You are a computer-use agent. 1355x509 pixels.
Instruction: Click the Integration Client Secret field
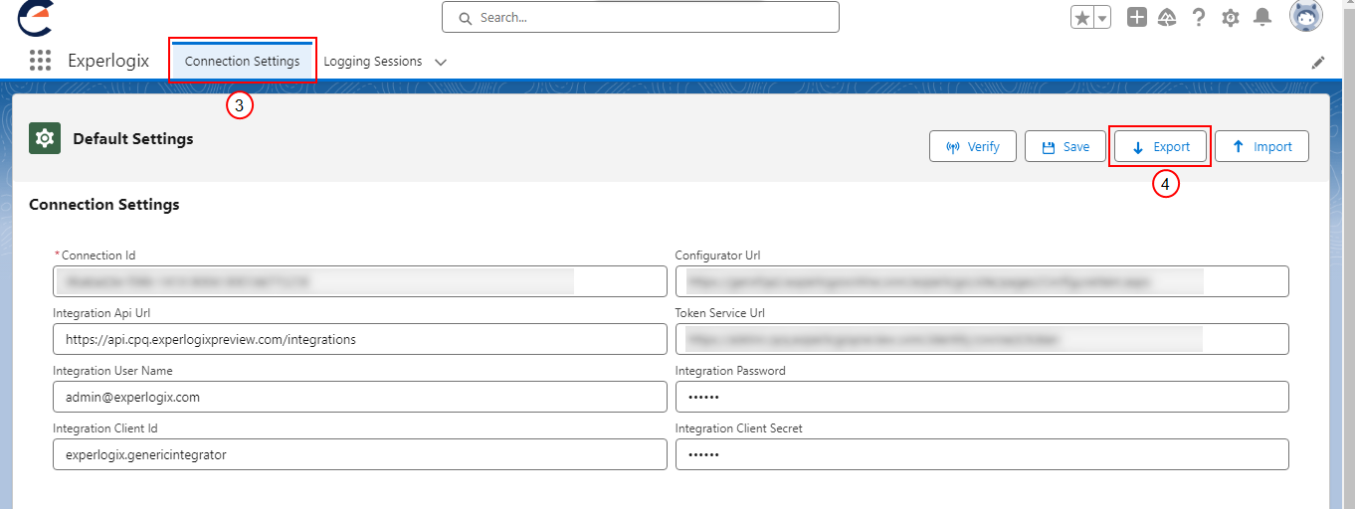coord(982,454)
